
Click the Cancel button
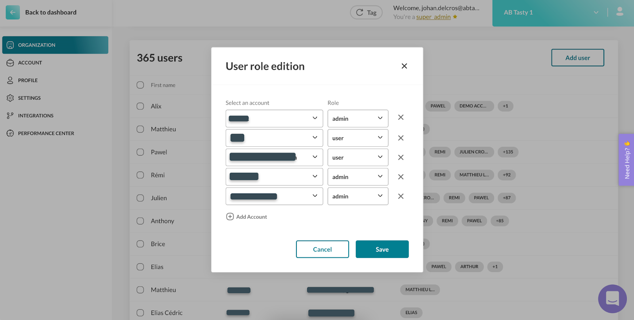(322, 249)
